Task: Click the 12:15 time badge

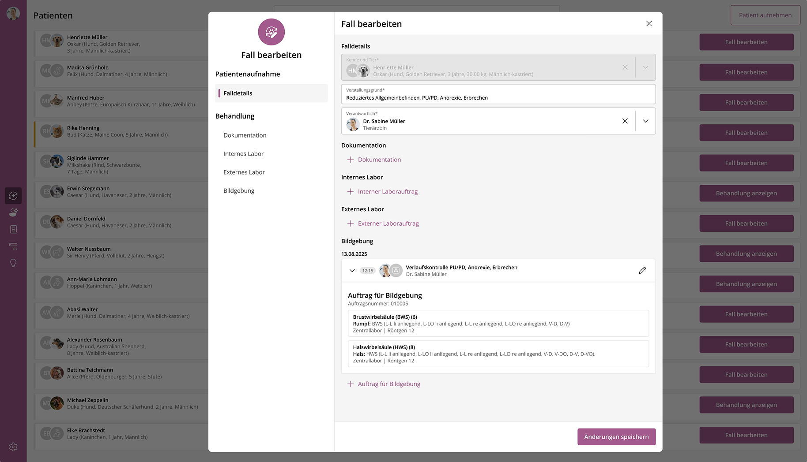Action: tap(368, 271)
